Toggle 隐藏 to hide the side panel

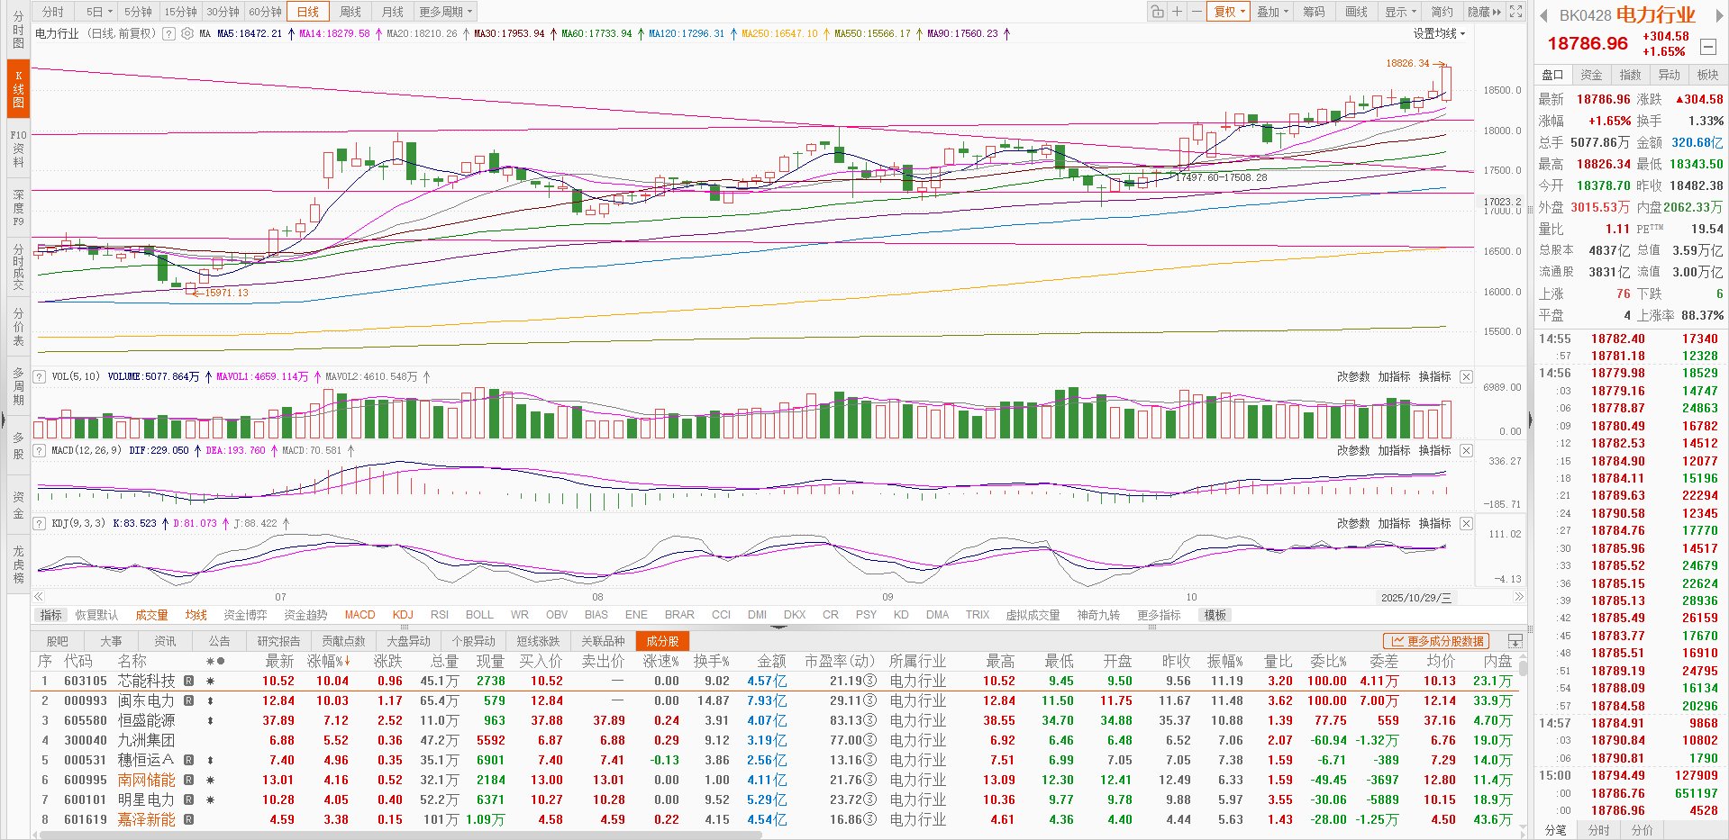coord(1482,11)
